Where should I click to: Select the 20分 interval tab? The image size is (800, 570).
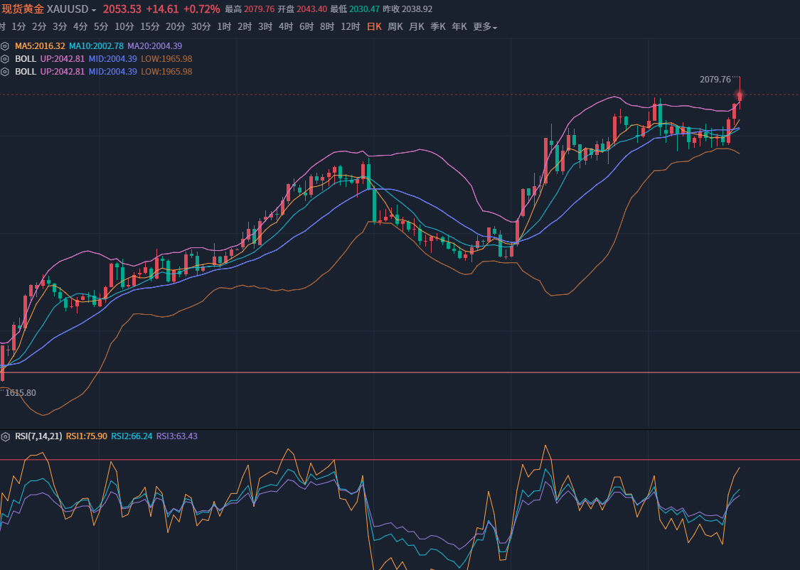click(x=176, y=26)
